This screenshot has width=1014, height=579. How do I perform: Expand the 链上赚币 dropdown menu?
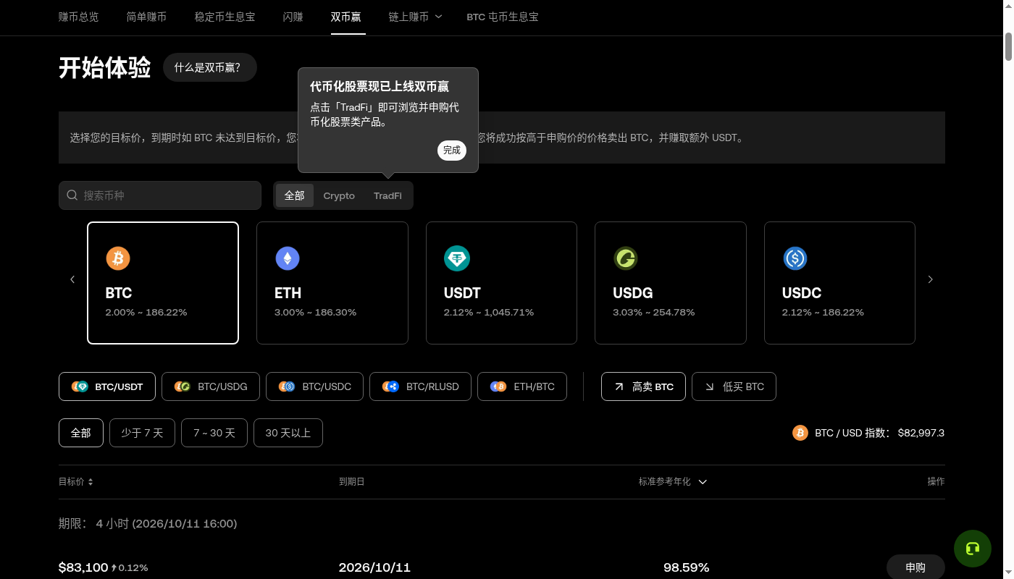click(415, 17)
